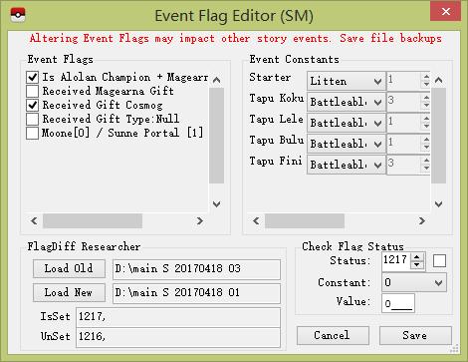Screen dimensions: 468x362
Task: Click Event Flags horizontal scrollbar thumb
Action: coord(93,221)
